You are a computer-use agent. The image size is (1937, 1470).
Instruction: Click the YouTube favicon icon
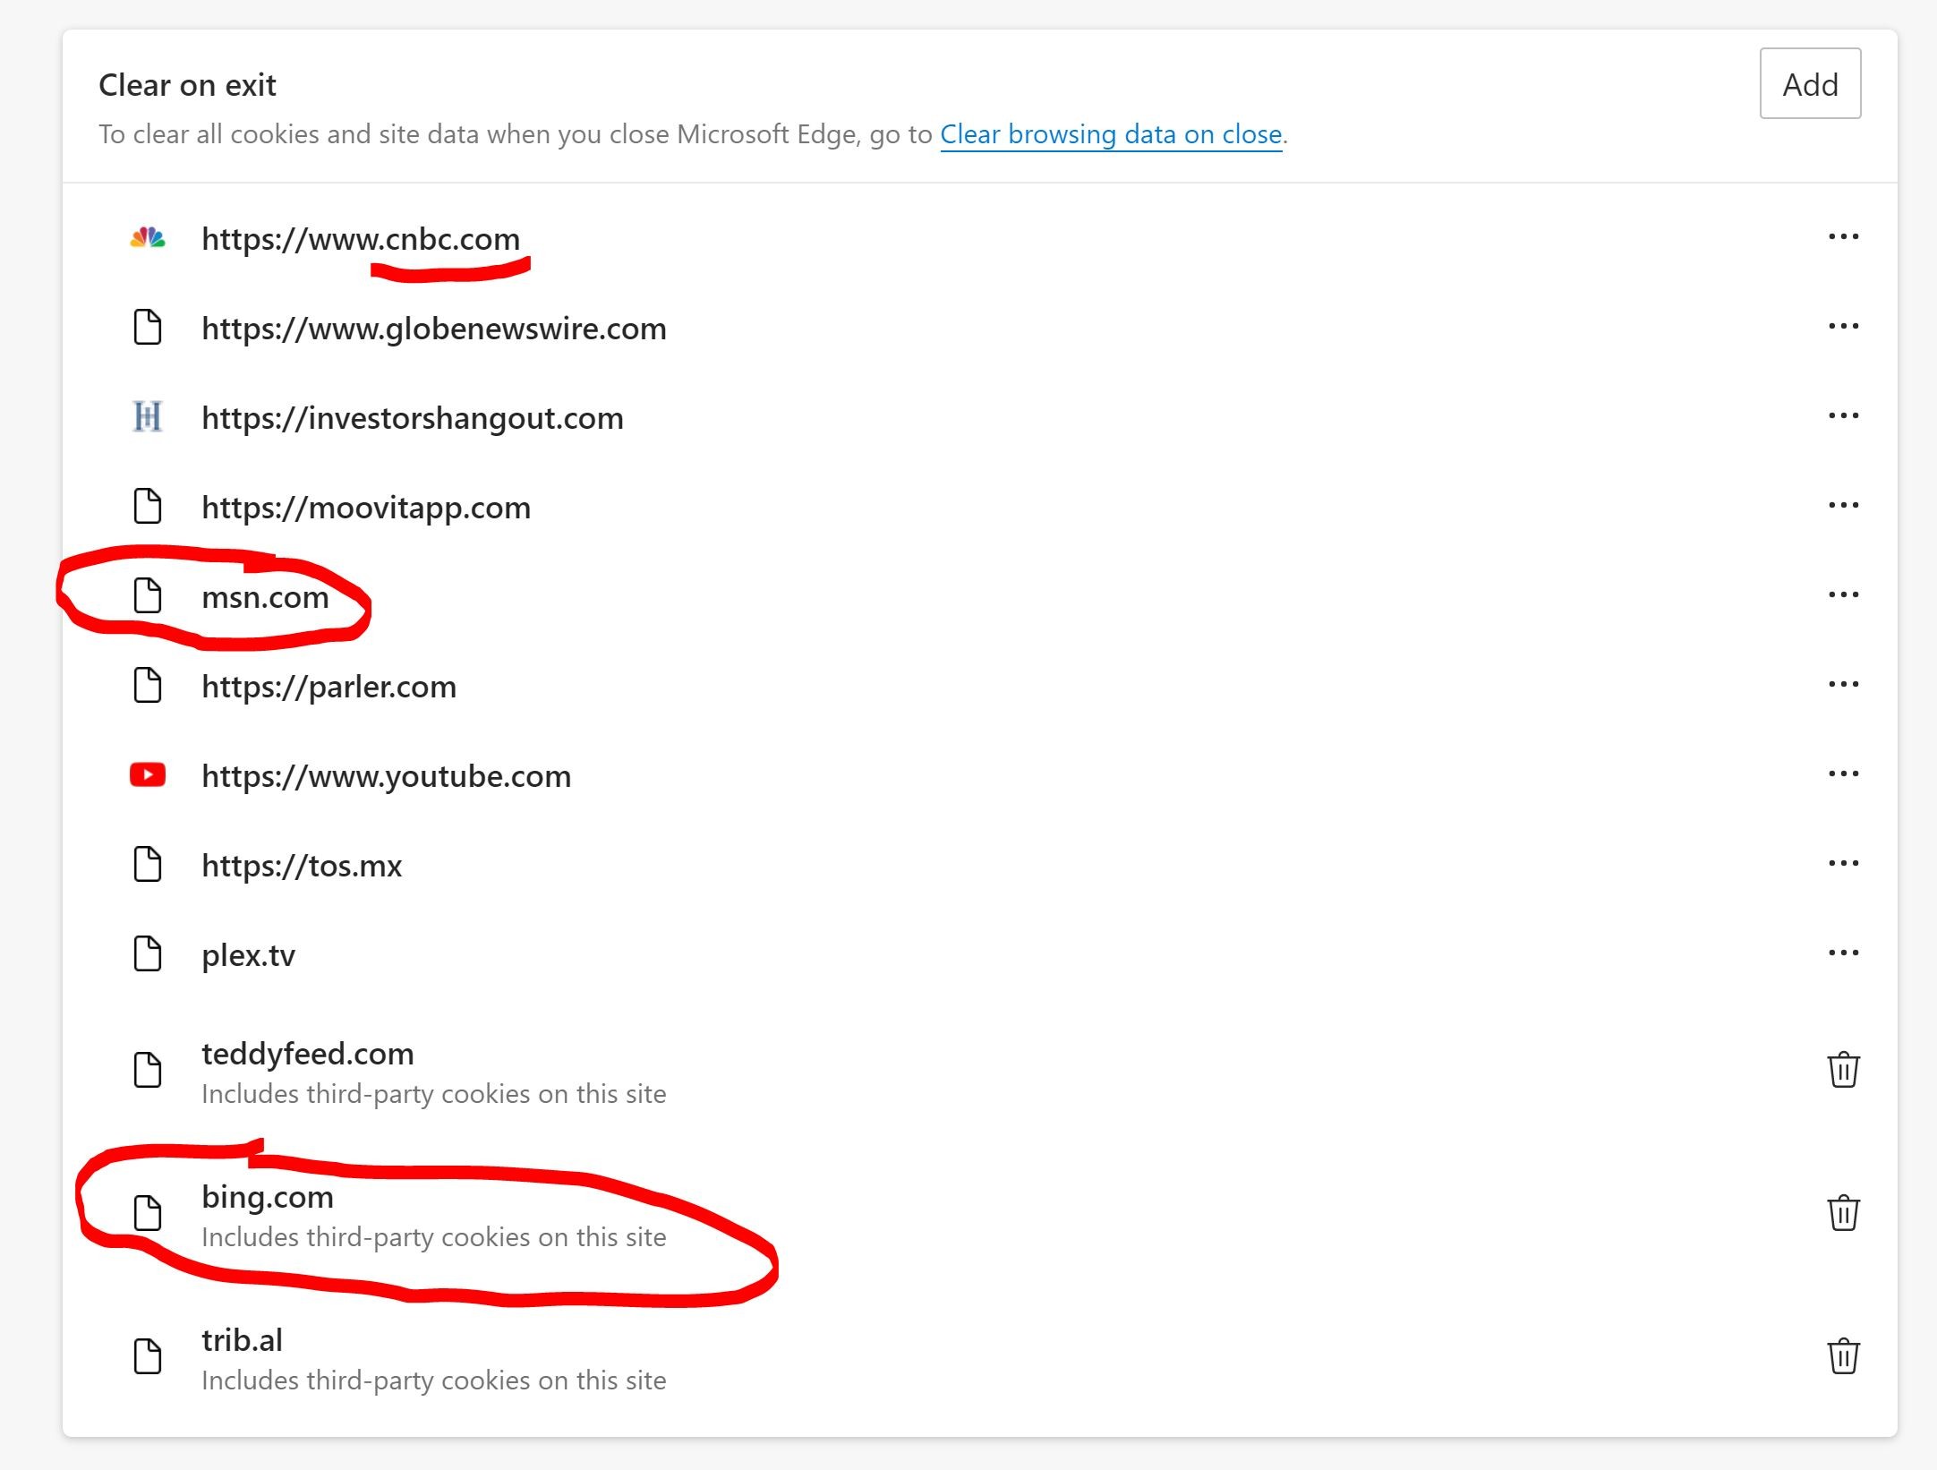click(148, 774)
